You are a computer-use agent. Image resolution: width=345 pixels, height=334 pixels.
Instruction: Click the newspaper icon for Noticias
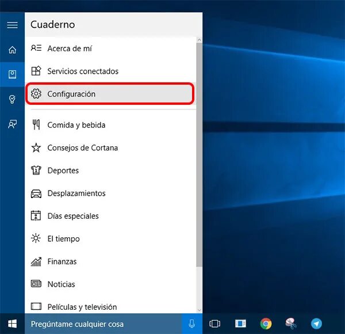point(36,284)
